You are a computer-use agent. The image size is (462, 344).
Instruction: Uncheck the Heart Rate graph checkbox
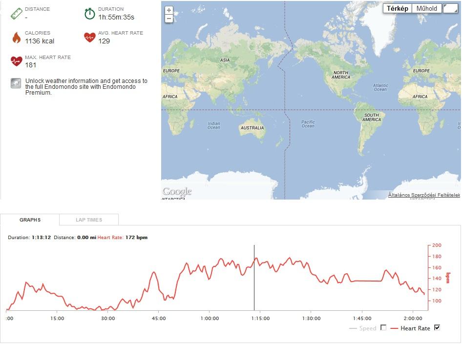[x=437, y=327]
